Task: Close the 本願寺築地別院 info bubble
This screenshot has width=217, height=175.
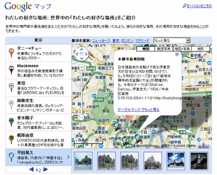Action: coord(177,54)
